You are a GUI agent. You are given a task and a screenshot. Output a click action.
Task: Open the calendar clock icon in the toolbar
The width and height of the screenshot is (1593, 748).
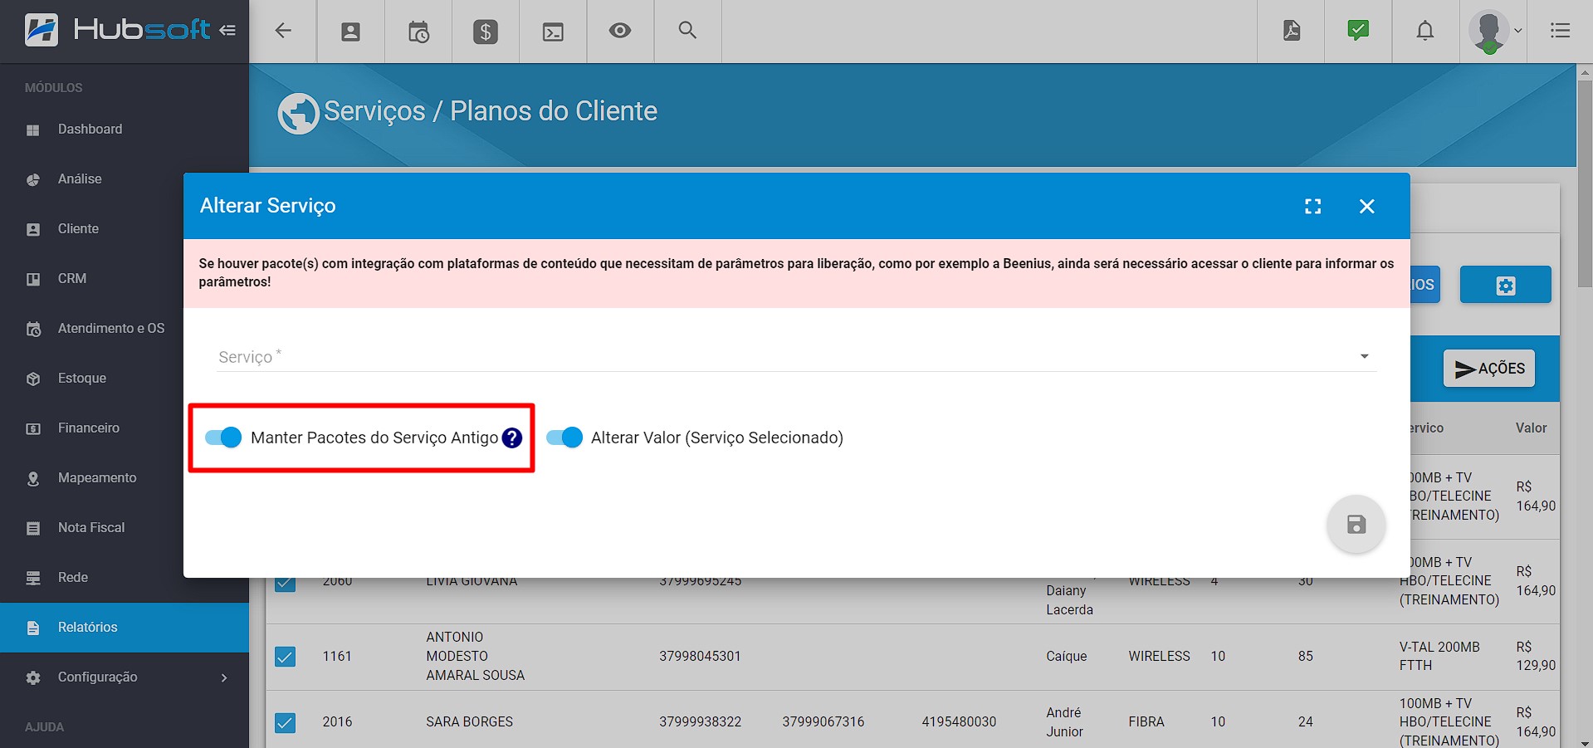(x=418, y=32)
